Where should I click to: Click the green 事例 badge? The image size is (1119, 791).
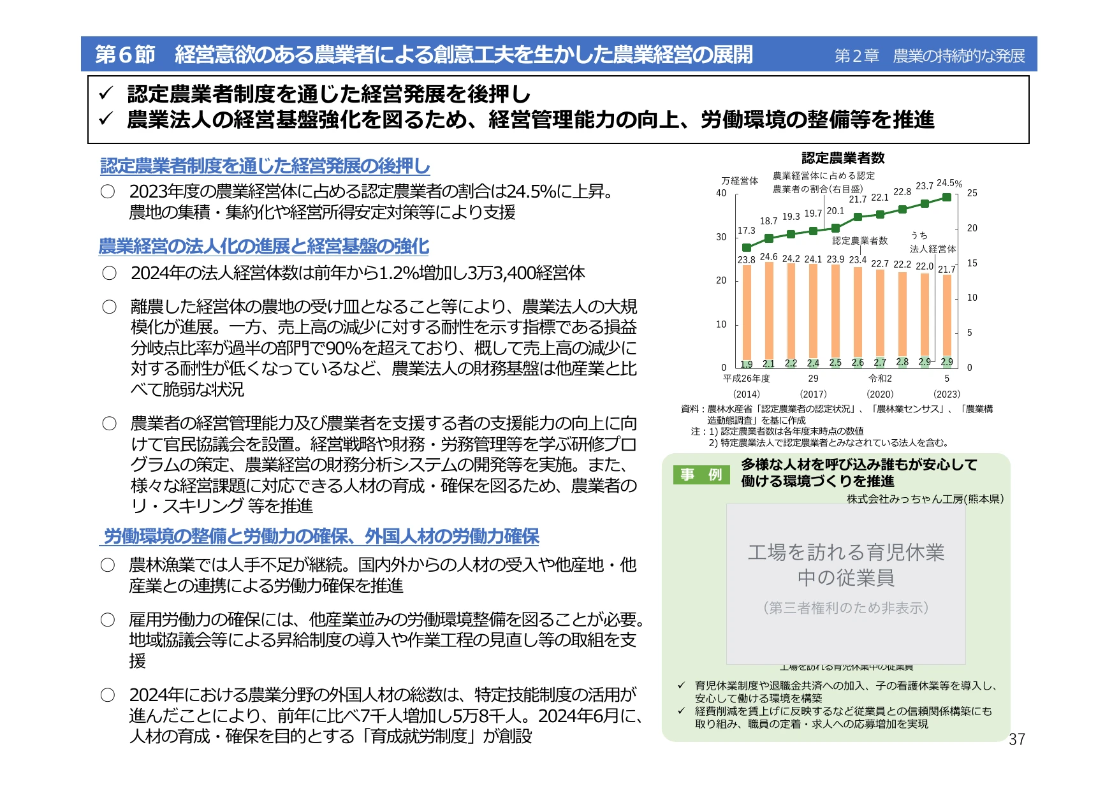coord(701,474)
